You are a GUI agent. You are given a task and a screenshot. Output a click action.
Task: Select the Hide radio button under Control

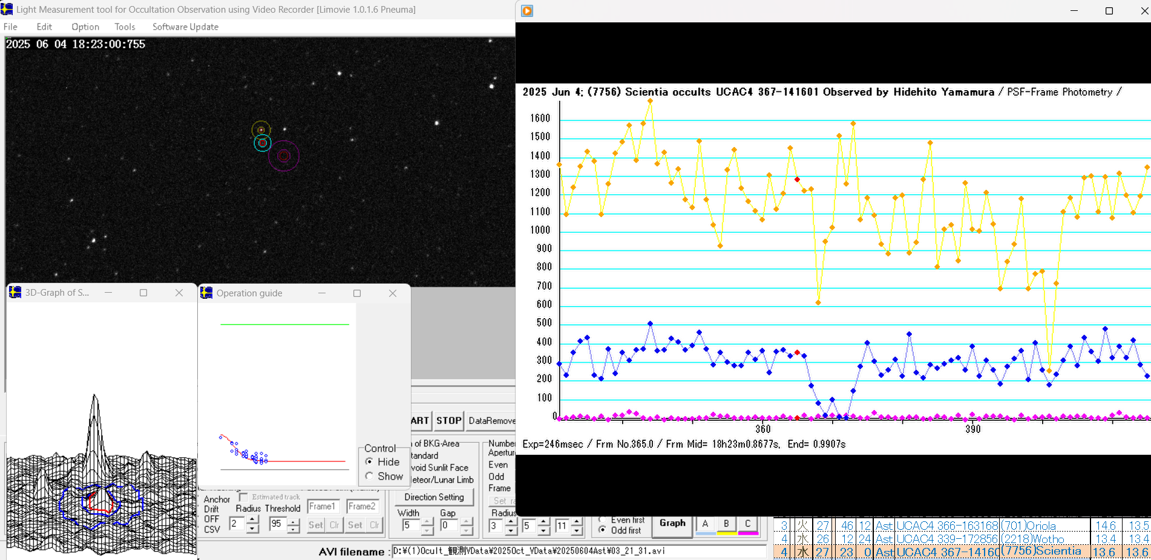(369, 462)
